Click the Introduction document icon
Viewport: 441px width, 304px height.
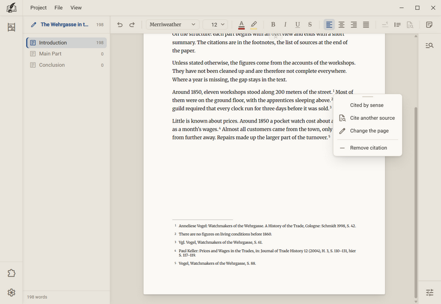[33, 43]
